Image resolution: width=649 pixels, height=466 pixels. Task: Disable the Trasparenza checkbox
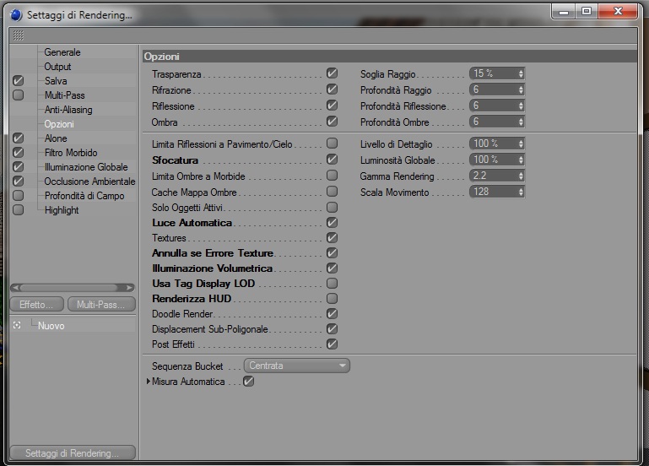tap(332, 73)
